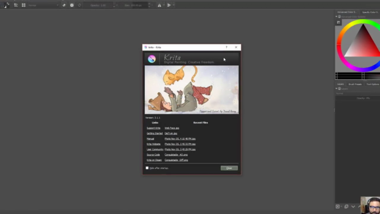Image resolution: width=380 pixels, height=214 pixels.
Task: Open the layer blending mode Normal dropdown
Action: pos(357,93)
